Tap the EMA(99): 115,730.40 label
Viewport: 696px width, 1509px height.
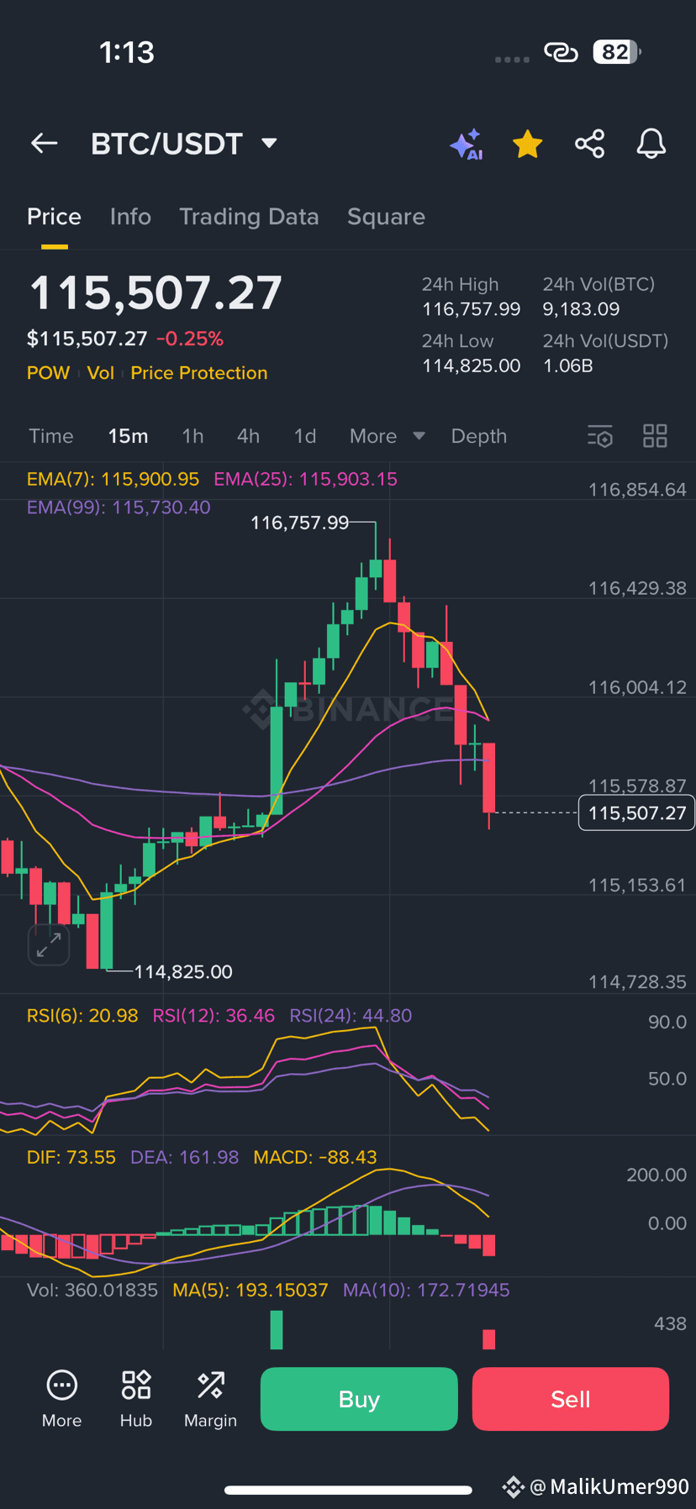pos(119,507)
